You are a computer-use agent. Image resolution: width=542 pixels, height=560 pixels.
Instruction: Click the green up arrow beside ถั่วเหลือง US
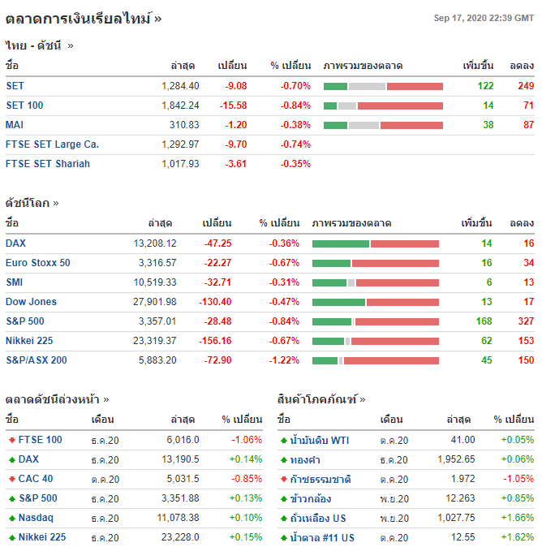click(x=283, y=518)
